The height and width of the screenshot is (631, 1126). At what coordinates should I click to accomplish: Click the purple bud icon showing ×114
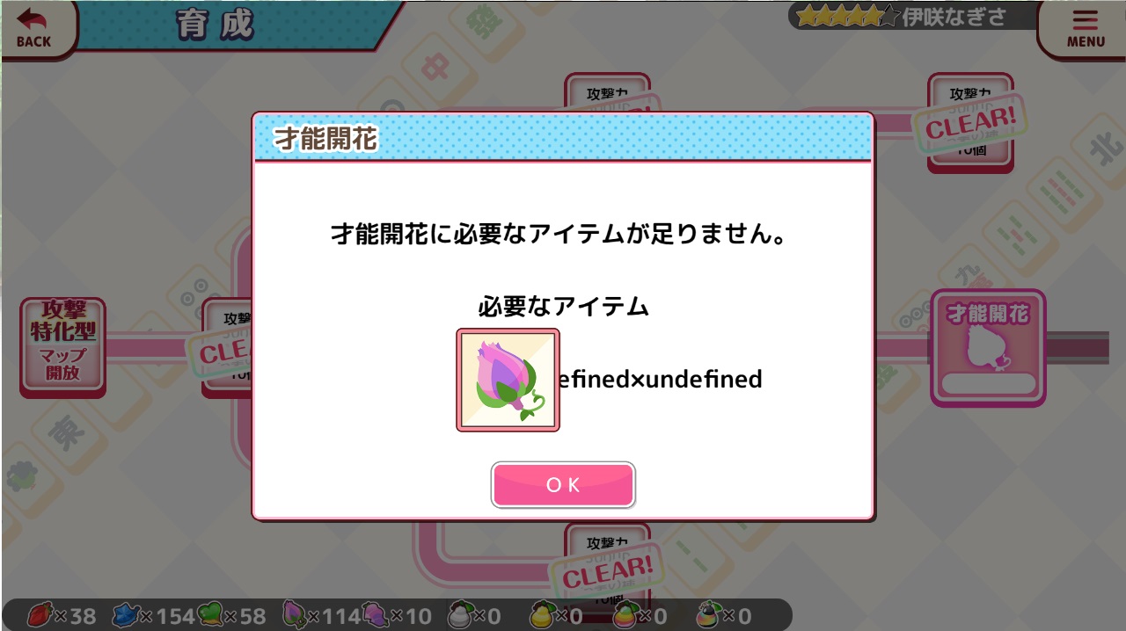point(294,614)
